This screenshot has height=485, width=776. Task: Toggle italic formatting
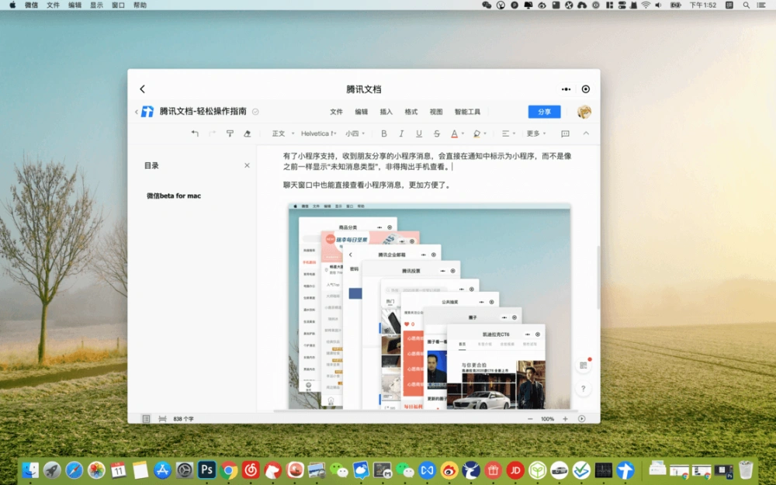click(x=401, y=133)
